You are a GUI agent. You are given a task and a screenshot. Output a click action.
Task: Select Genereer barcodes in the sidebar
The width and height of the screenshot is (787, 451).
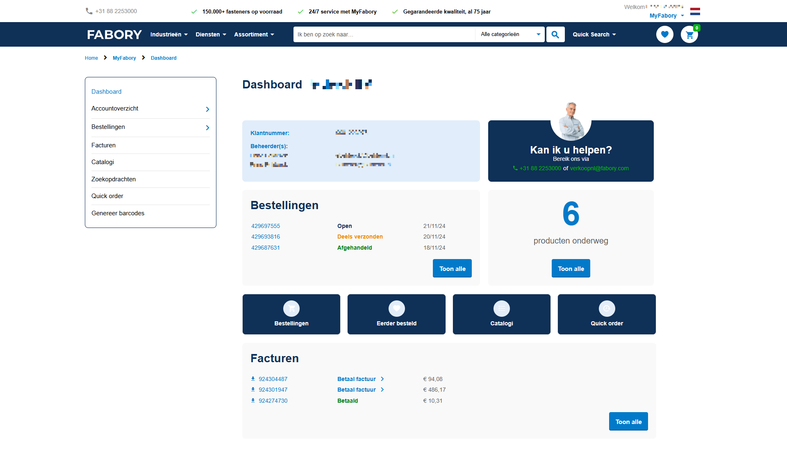pos(118,213)
